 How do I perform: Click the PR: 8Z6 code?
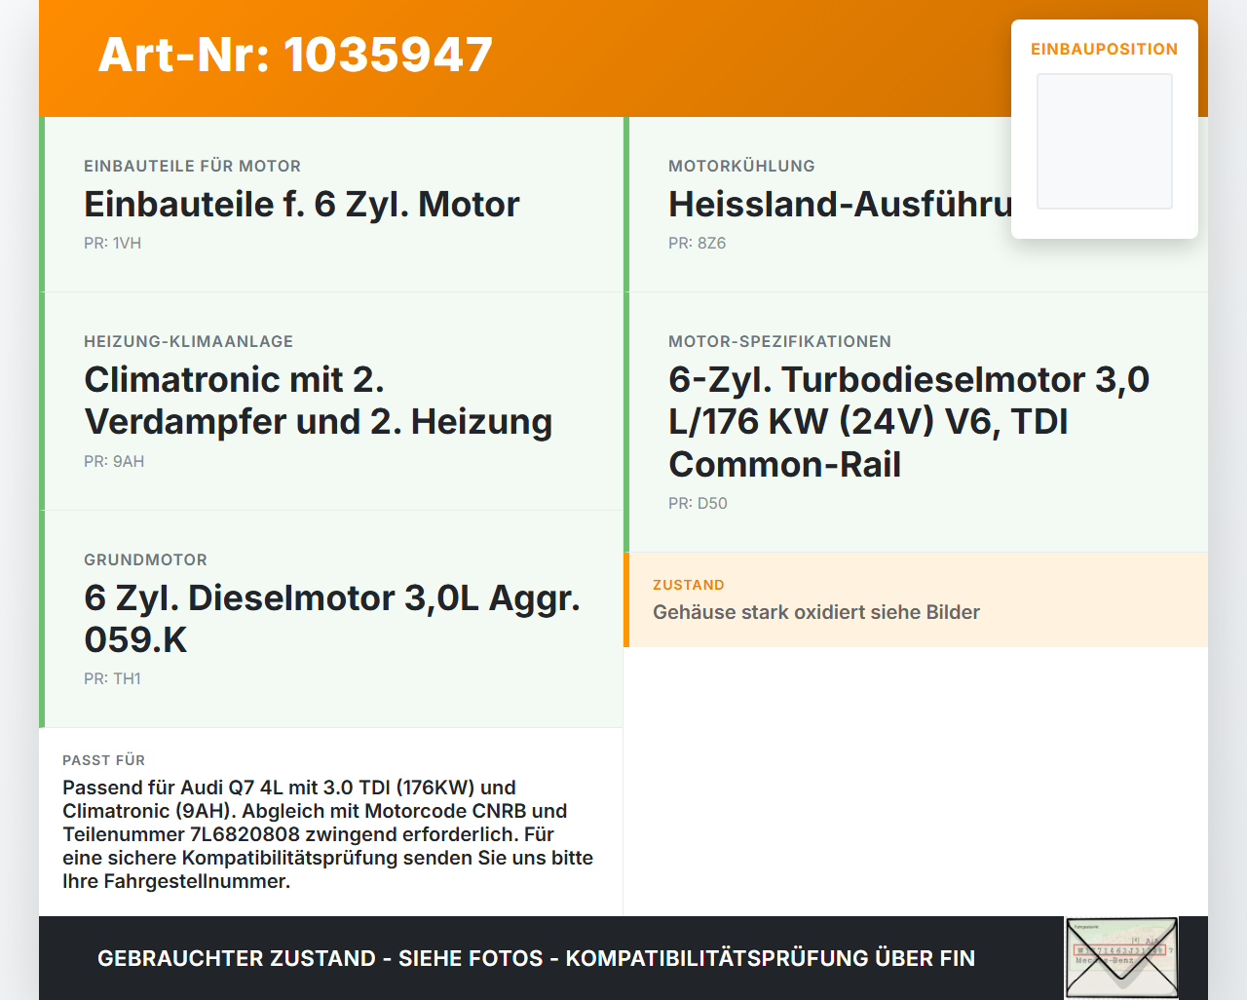click(697, 243)
